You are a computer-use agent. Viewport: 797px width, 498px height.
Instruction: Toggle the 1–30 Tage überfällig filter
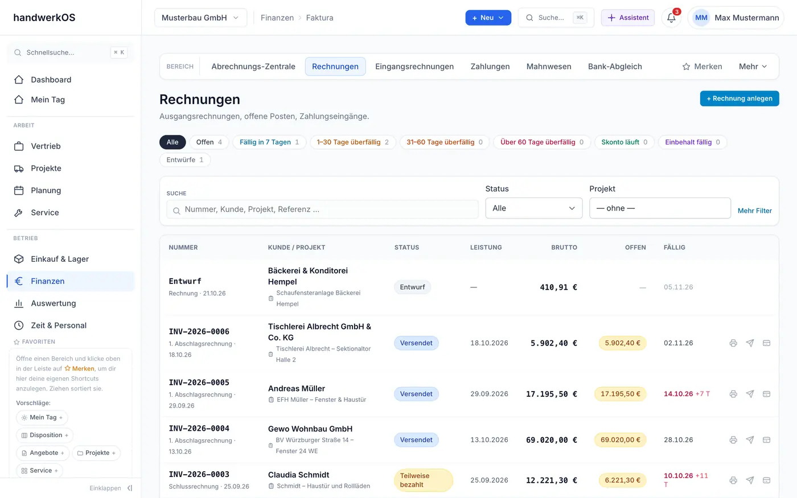click(352, 142)
